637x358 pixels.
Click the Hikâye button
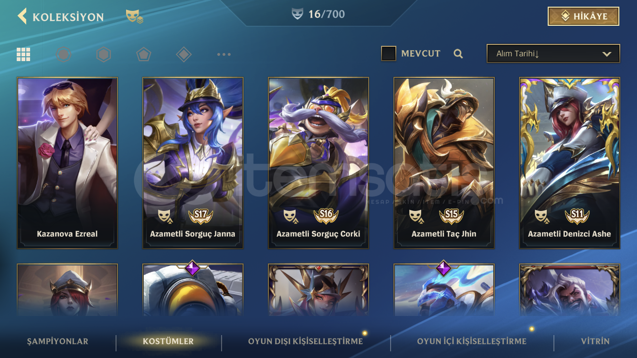(x=584, y=16)
